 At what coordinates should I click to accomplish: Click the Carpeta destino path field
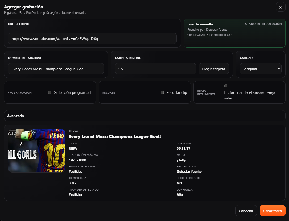156,69
